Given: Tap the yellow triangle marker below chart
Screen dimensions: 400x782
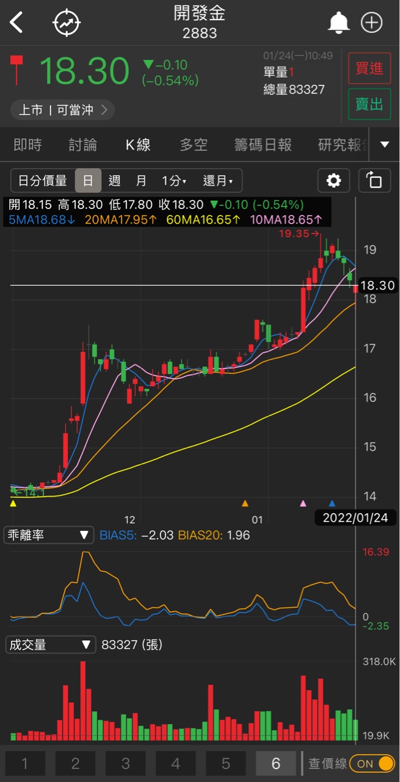Looking at the screenshot, I should point(13,503).
